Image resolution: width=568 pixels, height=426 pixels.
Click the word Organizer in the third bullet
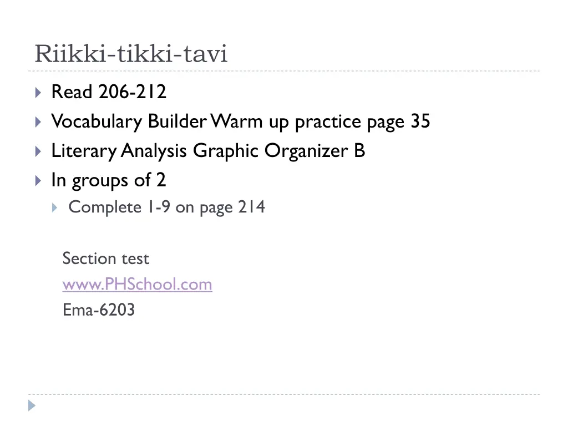(x=306, y=151)
